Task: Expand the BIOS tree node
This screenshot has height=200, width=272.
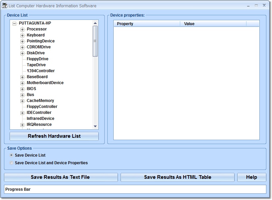Action: (x=22, y=89)
